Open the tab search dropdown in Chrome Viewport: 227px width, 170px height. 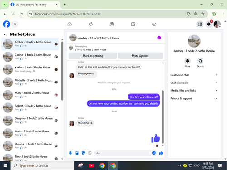[5, 5]
